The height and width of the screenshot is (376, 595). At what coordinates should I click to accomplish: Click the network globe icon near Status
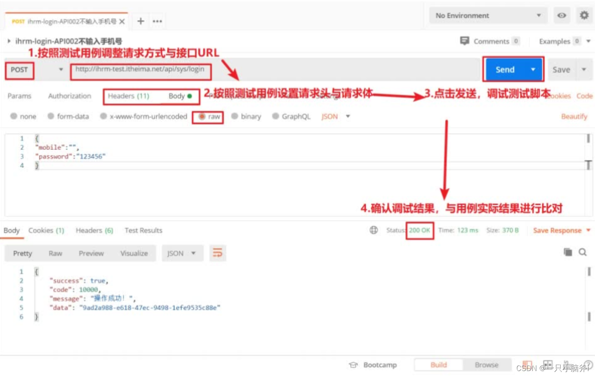click(x=374, y=230)
